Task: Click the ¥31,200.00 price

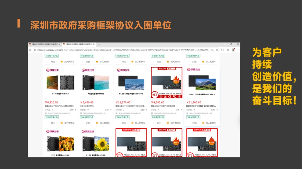Action: pos(194,102)
